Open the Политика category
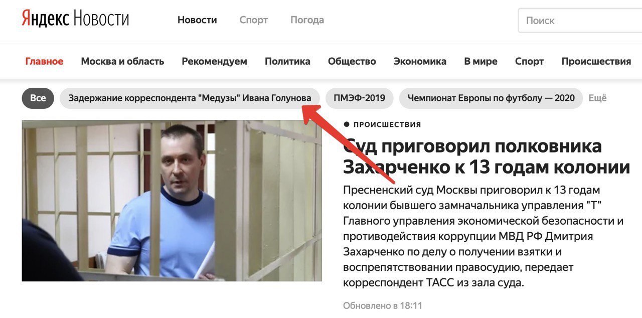This screenshot has width=642, height=318. click(x=287, y=61)
